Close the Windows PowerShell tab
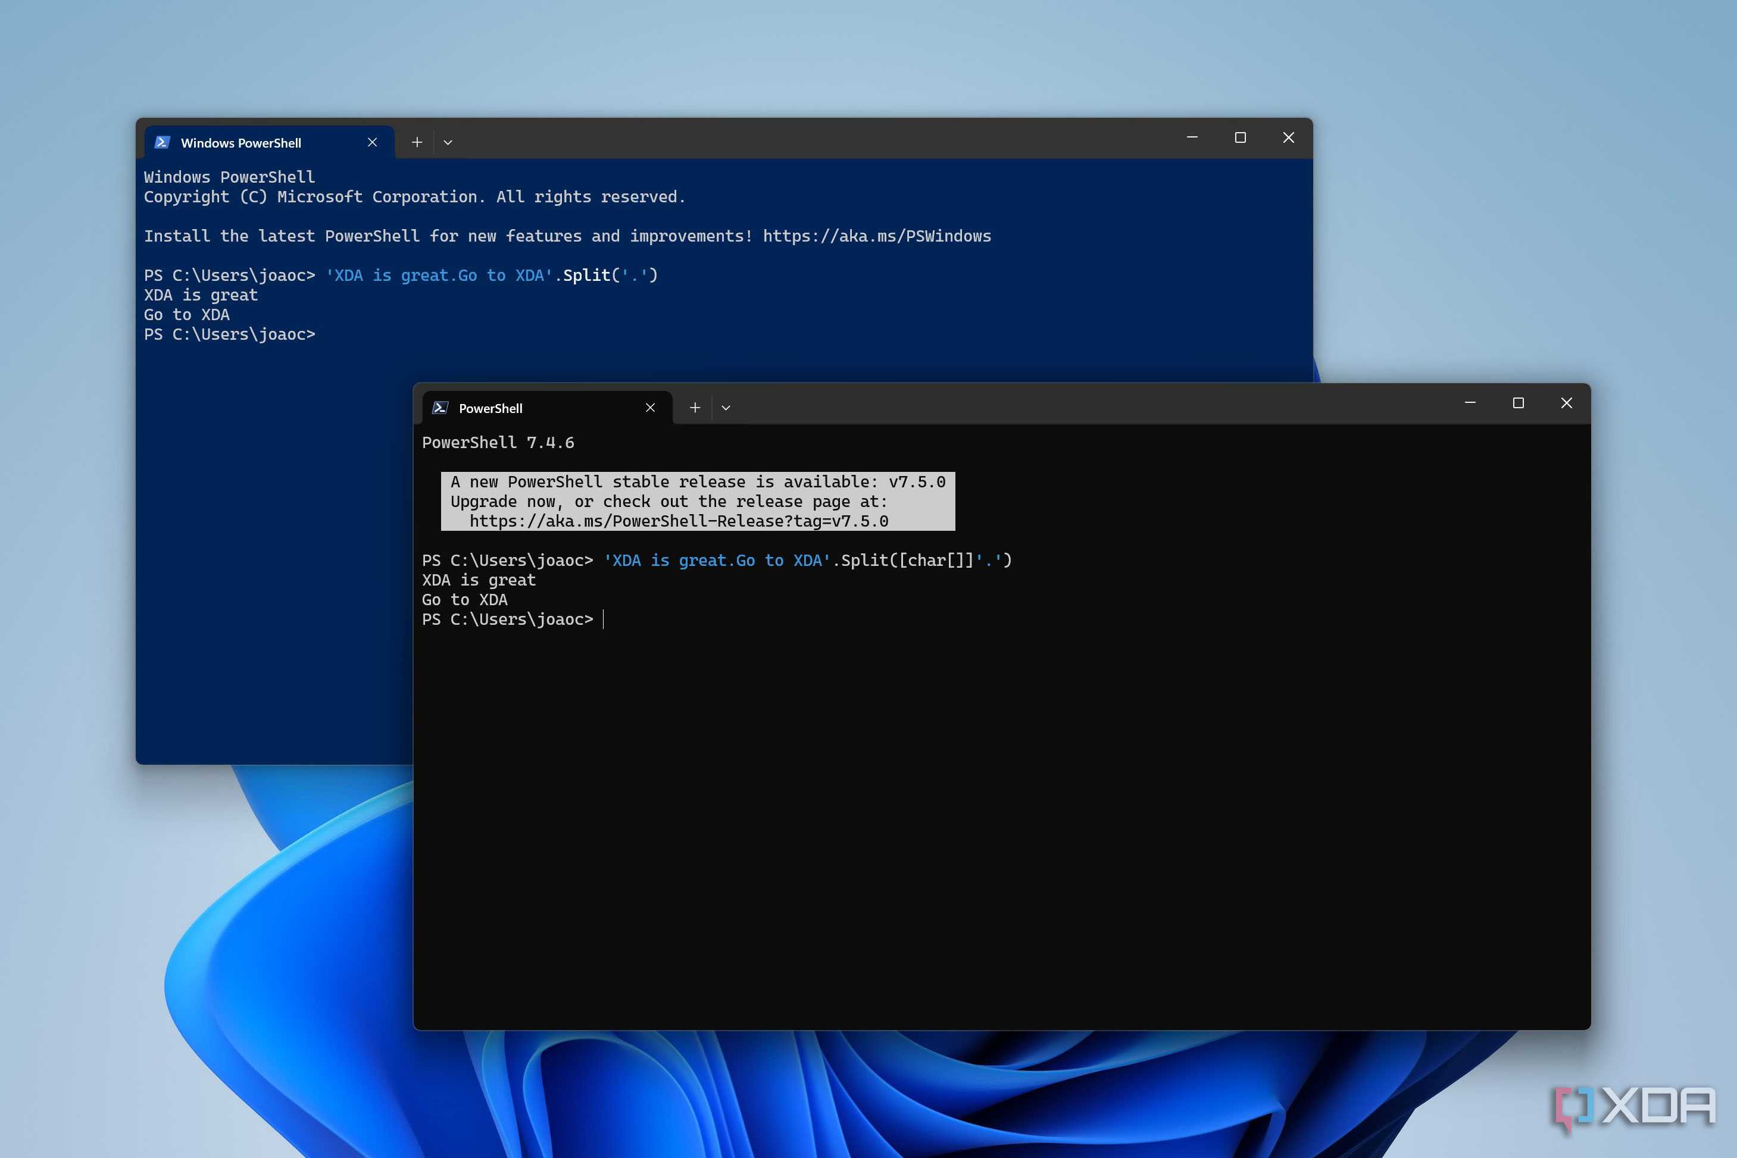Image resolution: width=1737 pixels, height=1158 pixels. [x=373, y=143]
